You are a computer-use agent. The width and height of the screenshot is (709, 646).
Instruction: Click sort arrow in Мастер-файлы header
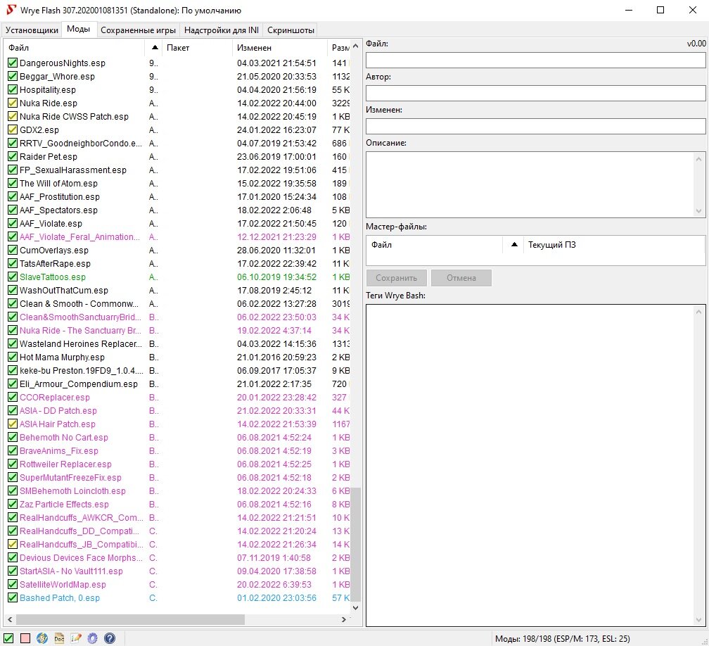point(514,245)
